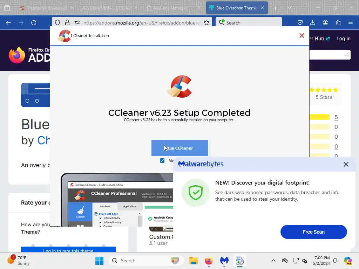Open the Copilot preview icon
359x269 pixels.
click(348, 261)
